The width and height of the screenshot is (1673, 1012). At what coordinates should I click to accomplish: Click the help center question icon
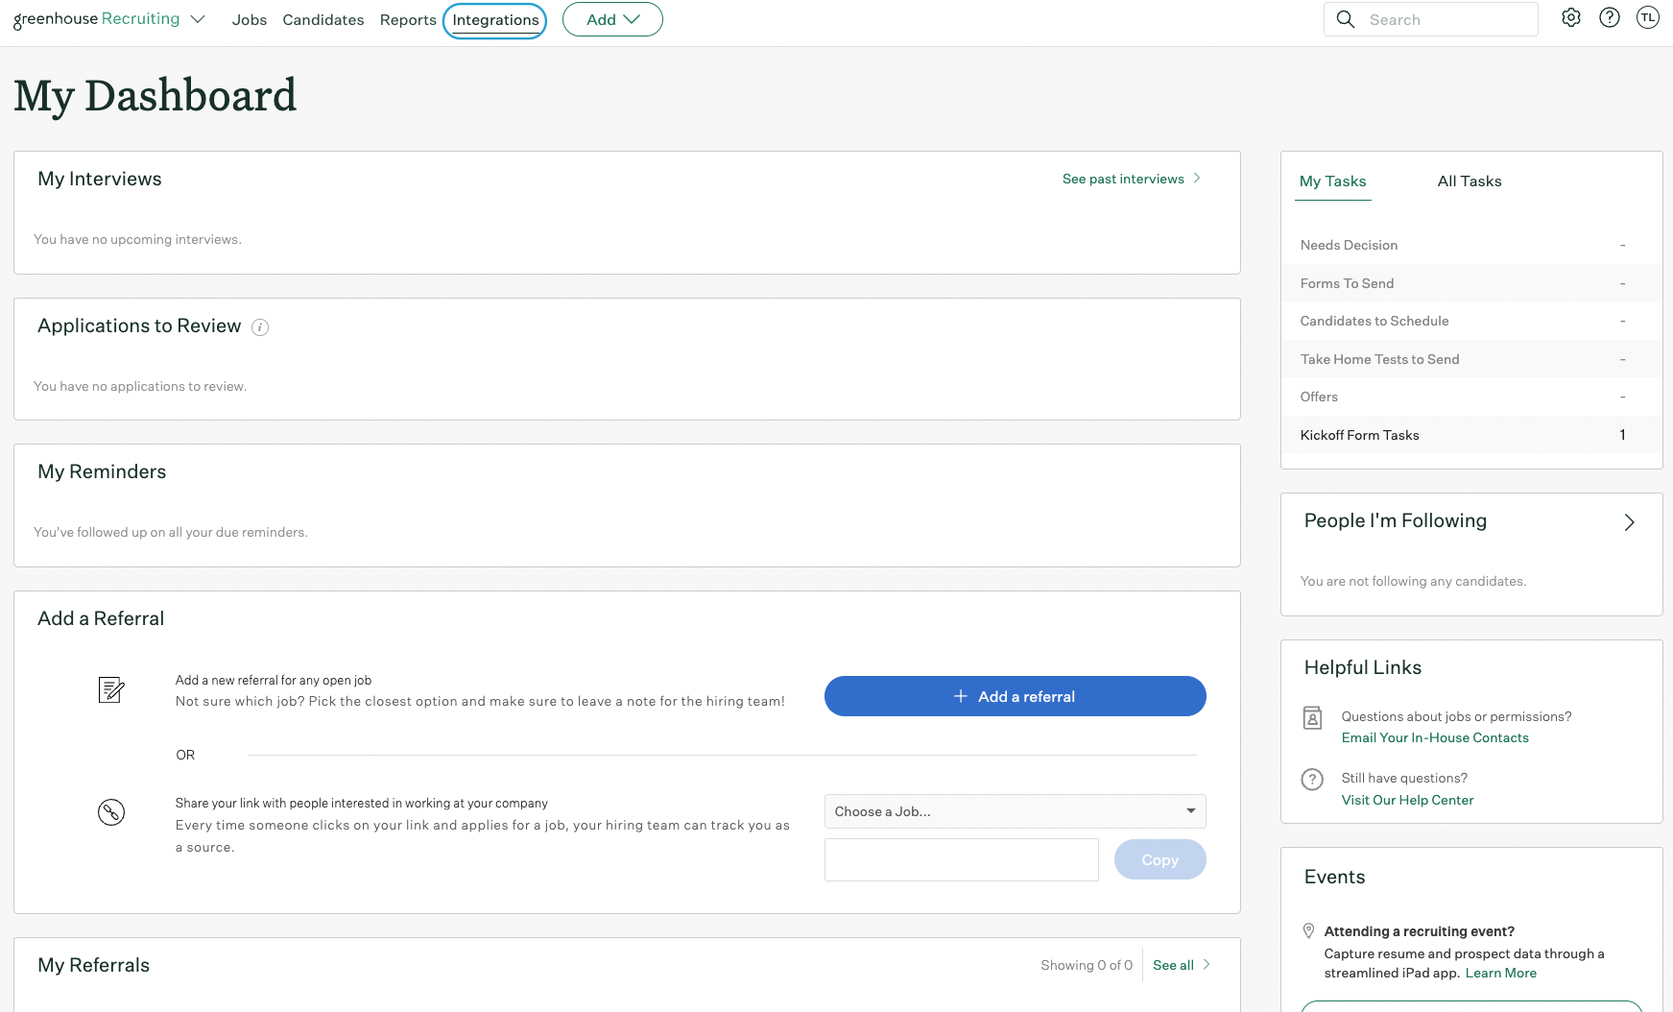(1312, 779)
